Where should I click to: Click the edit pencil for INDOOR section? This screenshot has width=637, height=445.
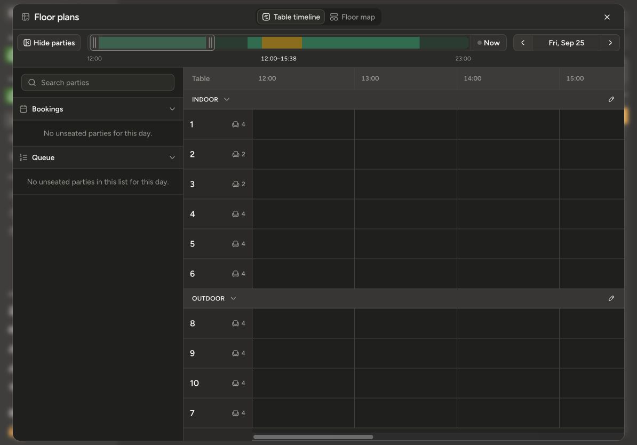(x=611, y=100)
